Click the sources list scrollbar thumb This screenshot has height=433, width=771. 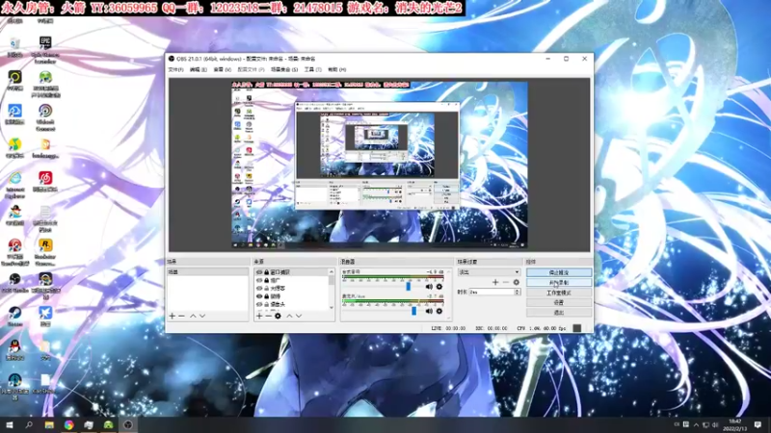pos(332,280)
